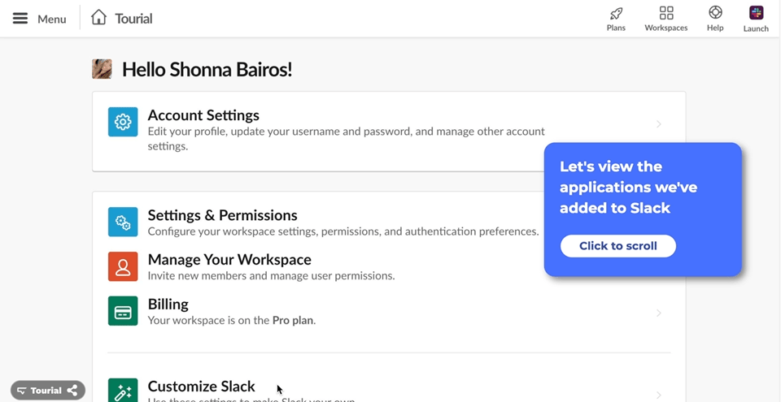
Task: Open the Manage Your Workspace link
Action: point(229,260)
